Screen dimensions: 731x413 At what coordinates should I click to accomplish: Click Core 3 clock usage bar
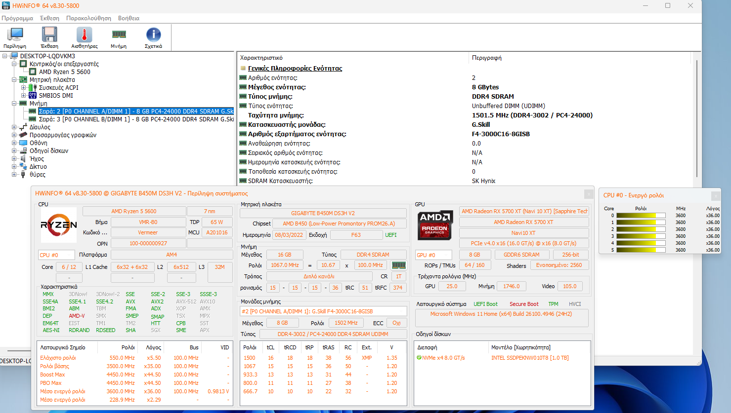pos(641,236)
